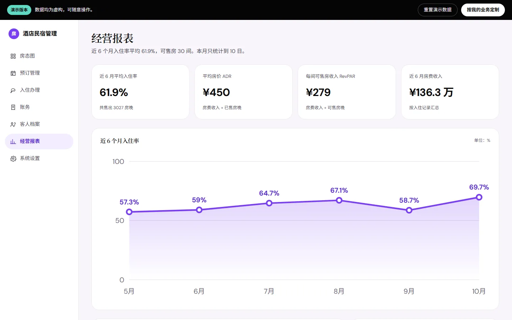Click the 经营报表 bar chart icon
The height and width of the screenshot is (320, 512).
point(13,142)
